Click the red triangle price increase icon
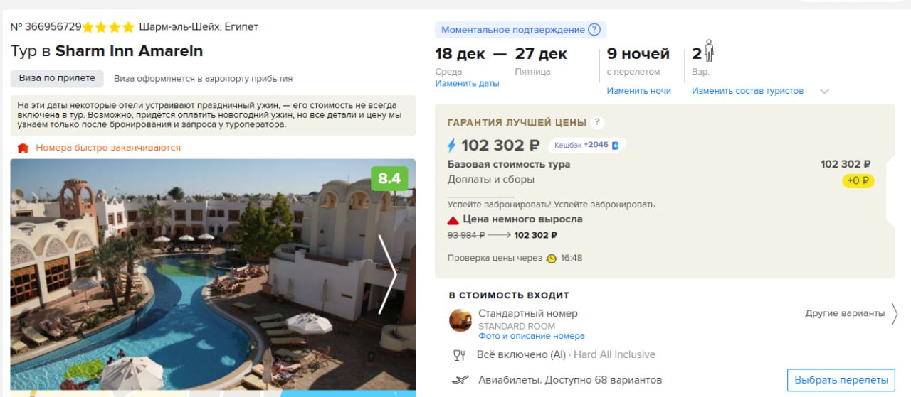The width and height of the screenshot is (911, 397). (453, 219)
